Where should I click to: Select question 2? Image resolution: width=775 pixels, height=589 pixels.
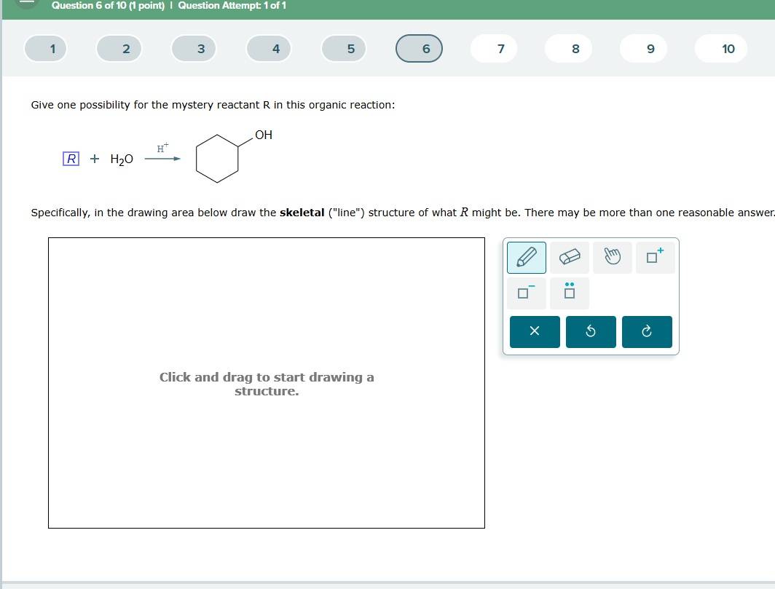coord(119,48)
